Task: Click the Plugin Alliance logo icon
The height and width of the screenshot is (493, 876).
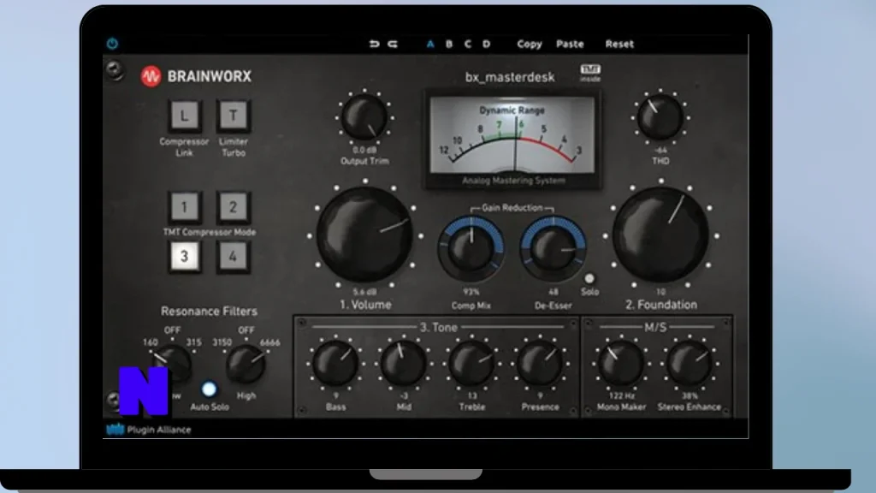Action: (x=115, y=430)
